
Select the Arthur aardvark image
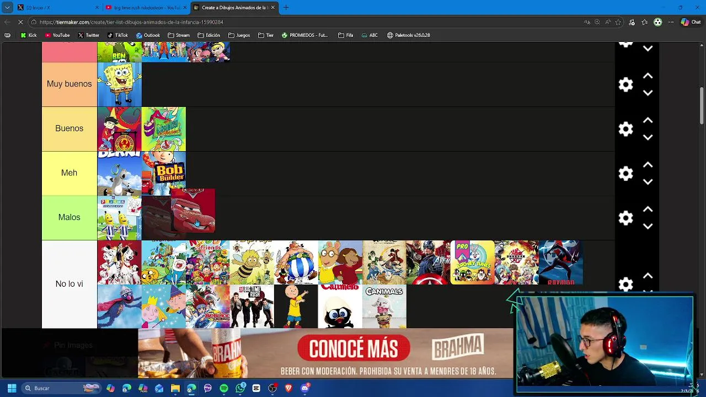tap(340, 262)
